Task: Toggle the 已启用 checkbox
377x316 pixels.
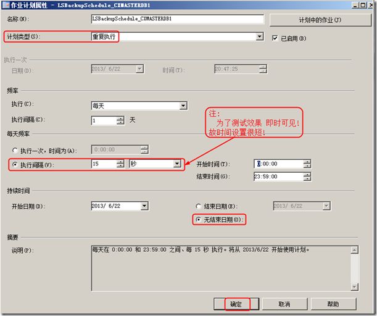Action: 275,38
